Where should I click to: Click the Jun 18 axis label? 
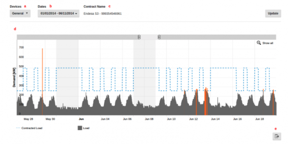[x=259, y=119]
